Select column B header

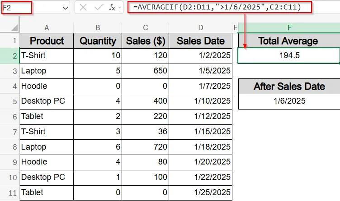coord(98,27)
